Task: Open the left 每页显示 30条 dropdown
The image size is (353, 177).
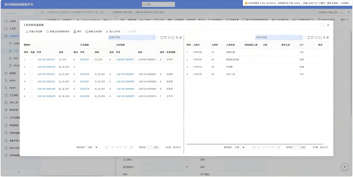Action: pyautogui.click(x=92, y=147)
